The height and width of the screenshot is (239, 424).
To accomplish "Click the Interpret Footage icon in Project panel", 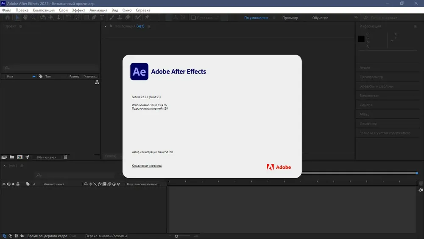I will [4, 157].
